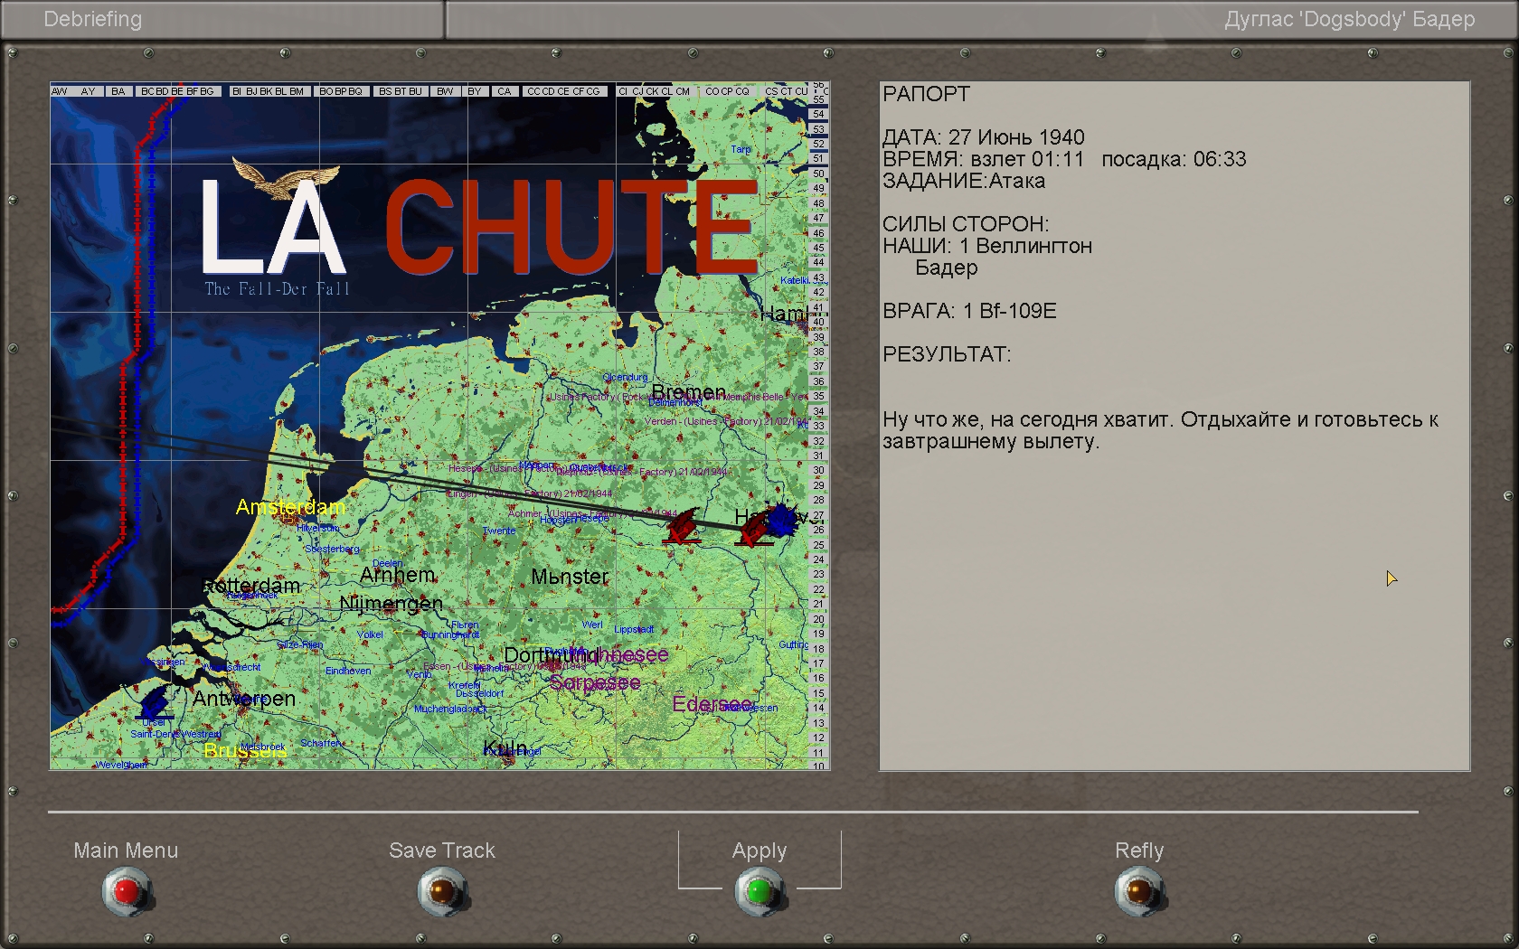This screenshot has width=1519, height=949.
Task: Click the Sorpesee label on the map
Action: [x=595, y=682]
